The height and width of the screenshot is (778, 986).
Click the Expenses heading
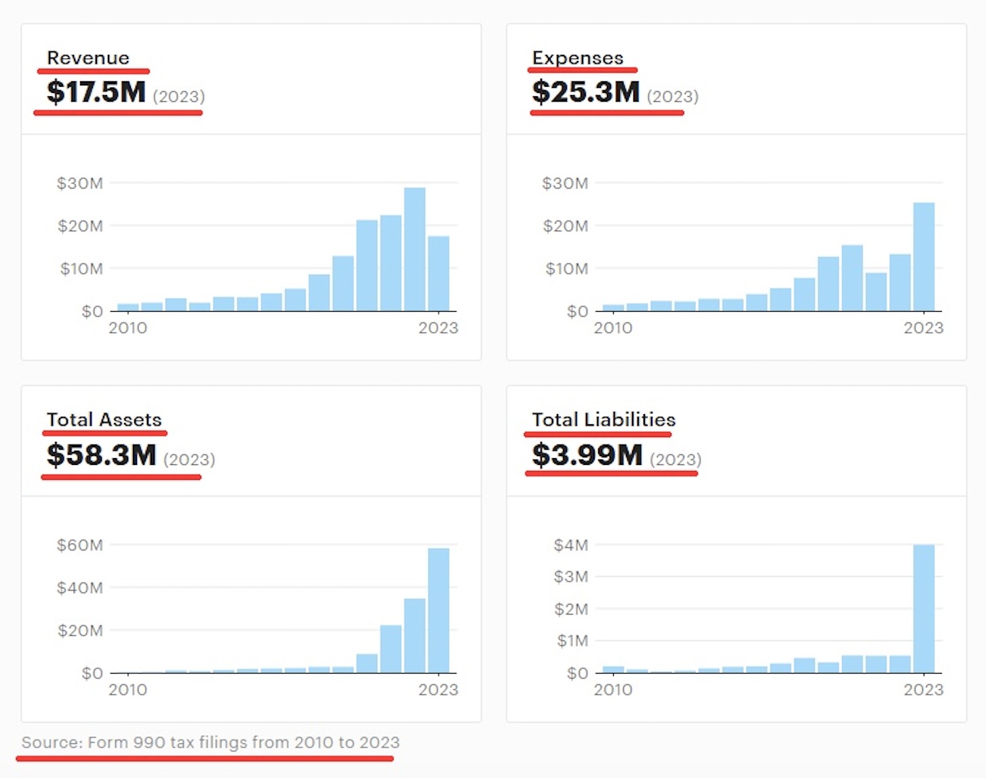pos(578,58)
